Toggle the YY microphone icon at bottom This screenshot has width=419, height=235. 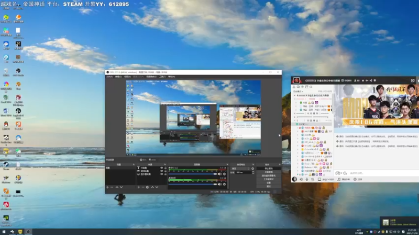(307, 179)
